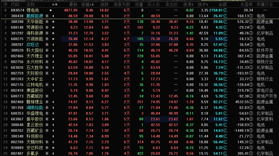Click the up-down arrow marker in 康盛股份 row

click(53, 90)
